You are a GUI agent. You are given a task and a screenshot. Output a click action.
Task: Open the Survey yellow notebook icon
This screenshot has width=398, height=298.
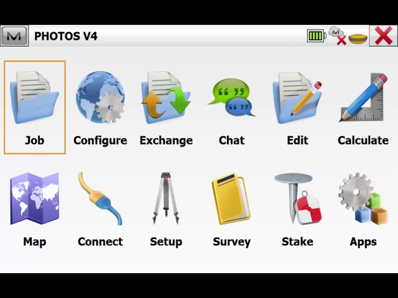(x=231, y=199)
